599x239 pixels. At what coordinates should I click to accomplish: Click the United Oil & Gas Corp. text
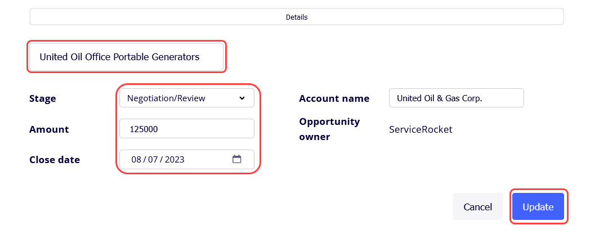click(x=440, y=98)
